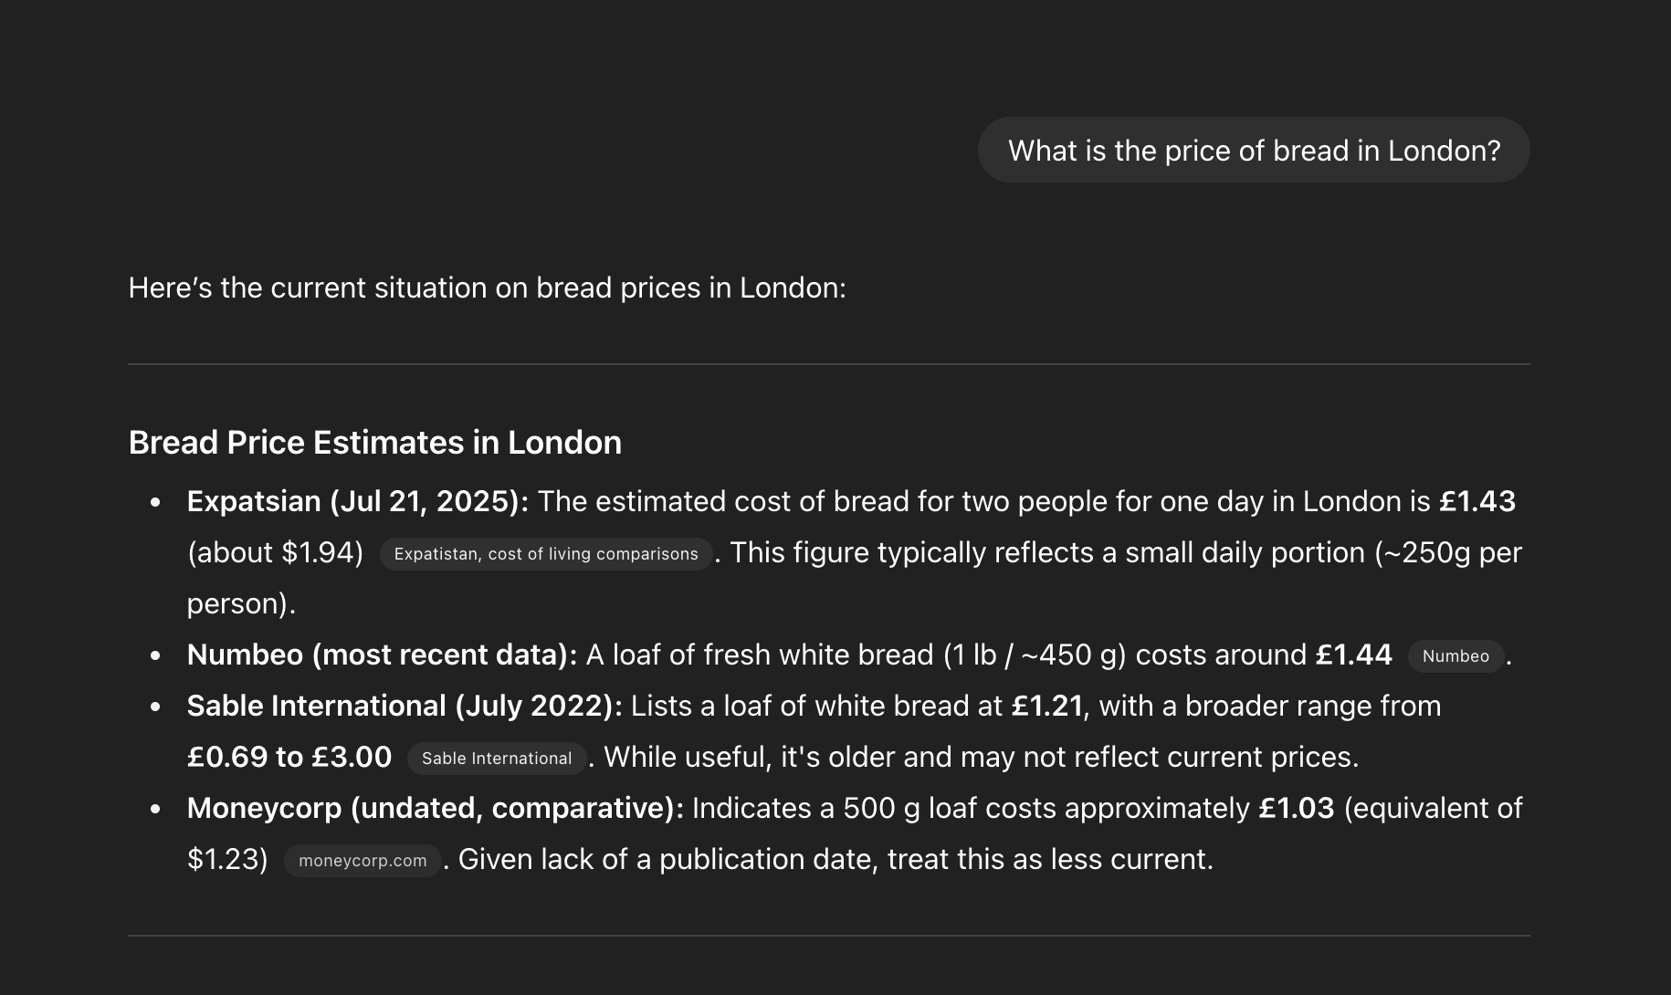Click the bullet point before the Numbeo entry
Viewport: 1671px width, 995px height.
(156, 655)
